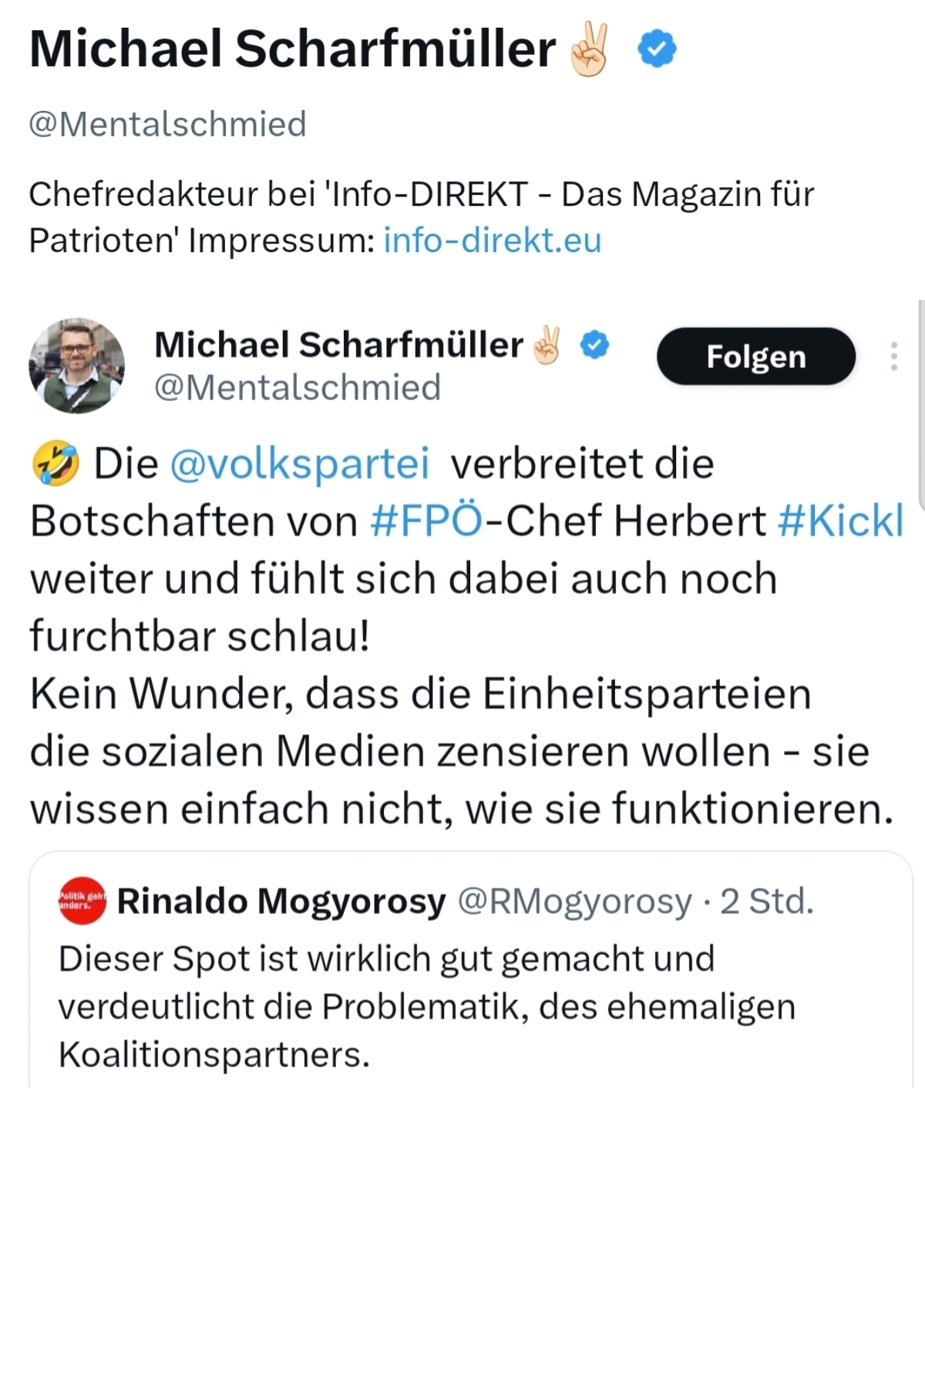Open the three-dot more options menu
This screenshot has height=1388, width=925.
point(893,356)
